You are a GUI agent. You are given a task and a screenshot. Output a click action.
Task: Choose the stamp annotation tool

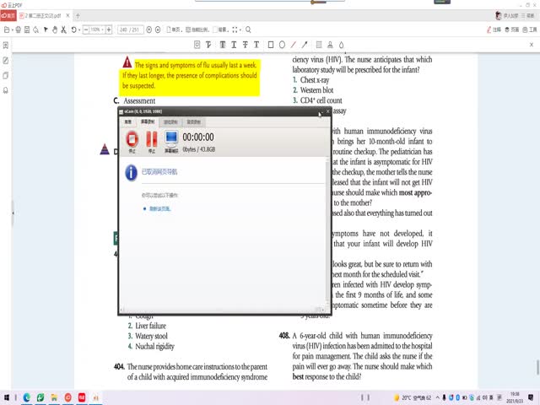pyautogui.click(x=330, y=45)
